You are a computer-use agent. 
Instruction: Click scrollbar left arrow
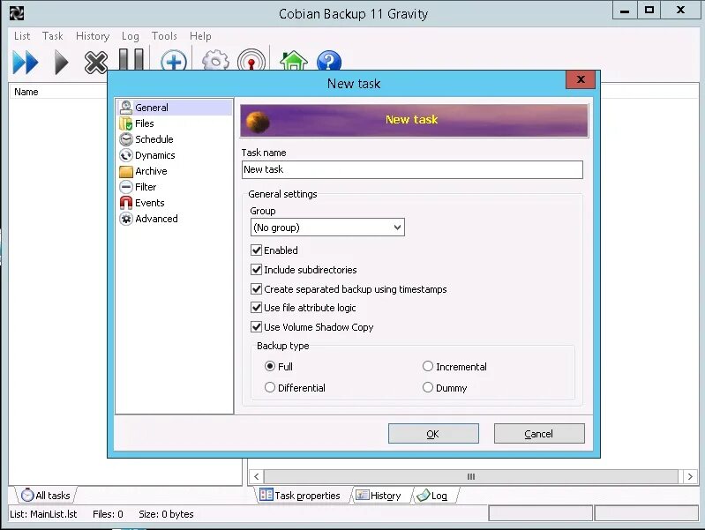point(256,476)
